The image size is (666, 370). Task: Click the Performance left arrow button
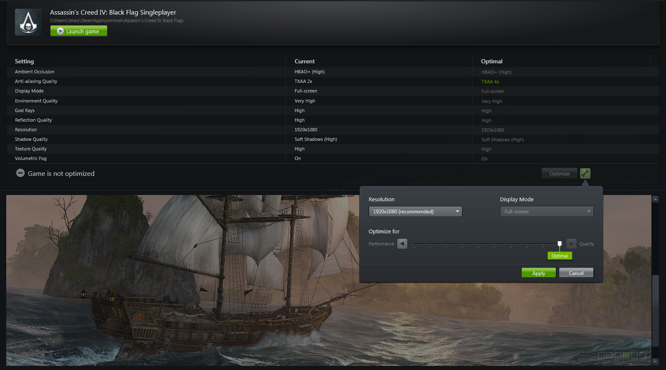[x=402, y=244]
